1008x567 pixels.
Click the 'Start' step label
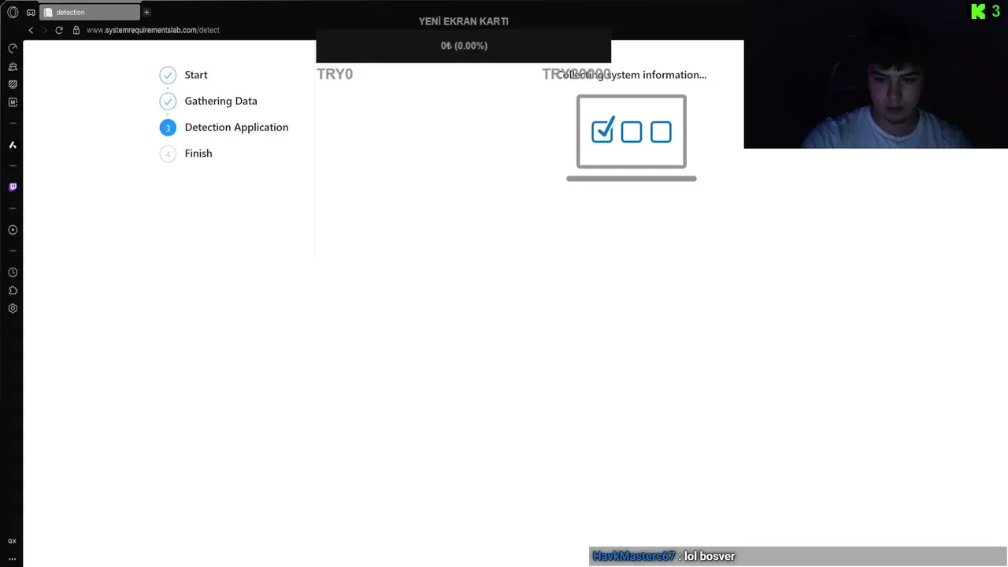[196, 75]
